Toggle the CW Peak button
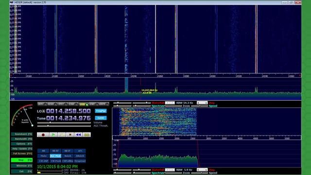The image size is (311, 175). pos(55,161)
